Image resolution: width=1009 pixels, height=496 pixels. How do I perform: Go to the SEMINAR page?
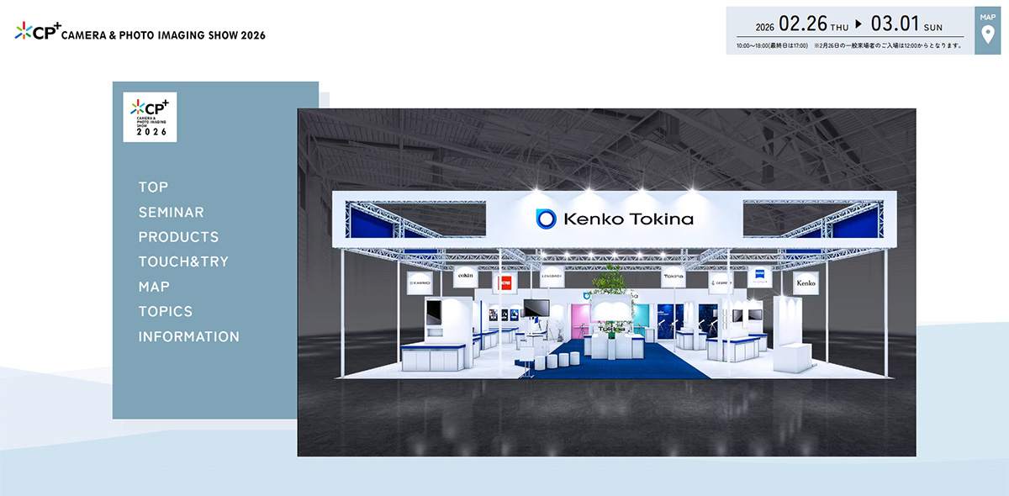pos(172,213)
